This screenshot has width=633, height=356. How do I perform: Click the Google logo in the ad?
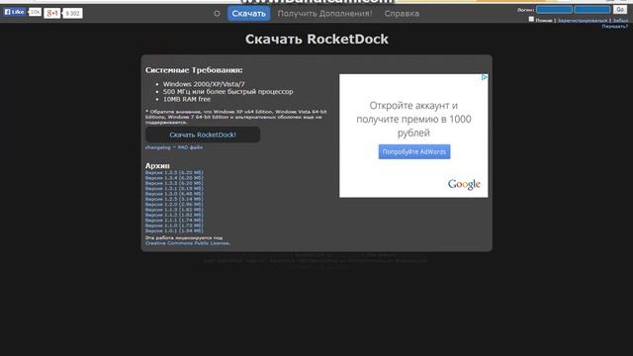(x=464, y=185)
